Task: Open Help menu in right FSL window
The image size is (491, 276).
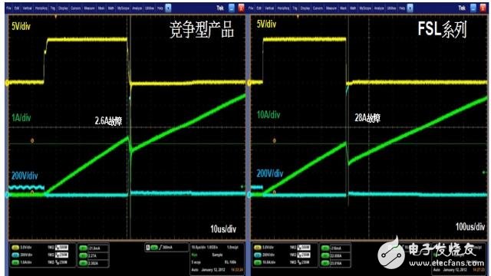Action: [402, 8]
